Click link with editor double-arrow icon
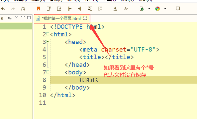Screen dimensions: 197x119 10,19
